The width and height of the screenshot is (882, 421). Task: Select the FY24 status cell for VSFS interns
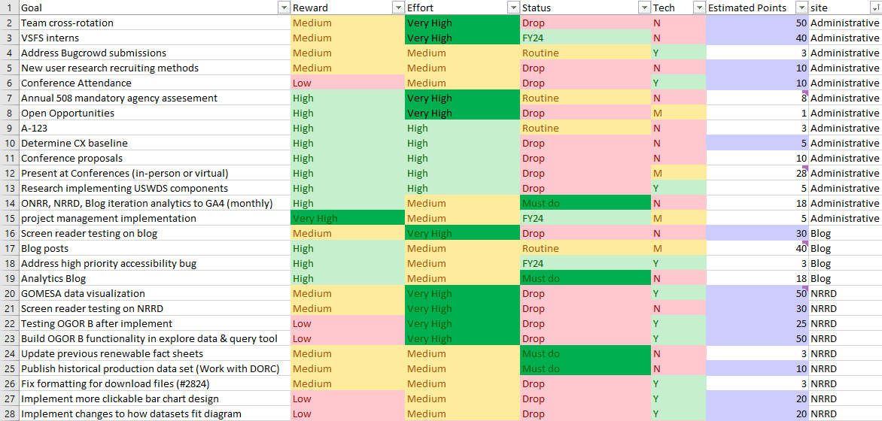585,38
